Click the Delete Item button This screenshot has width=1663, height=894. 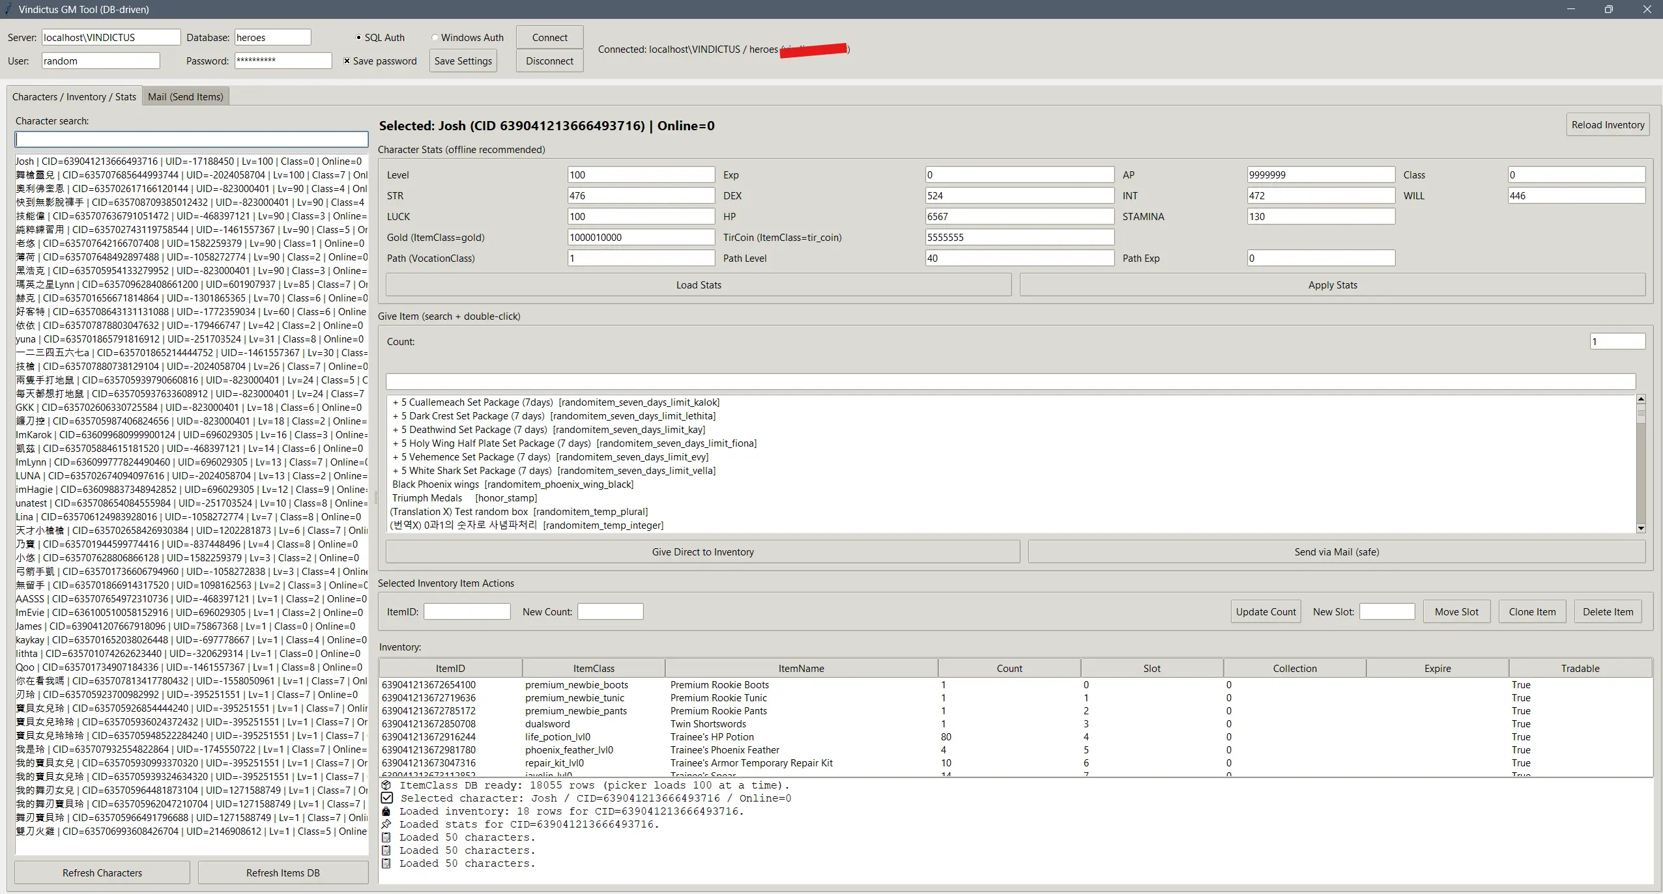[1608, 612]
